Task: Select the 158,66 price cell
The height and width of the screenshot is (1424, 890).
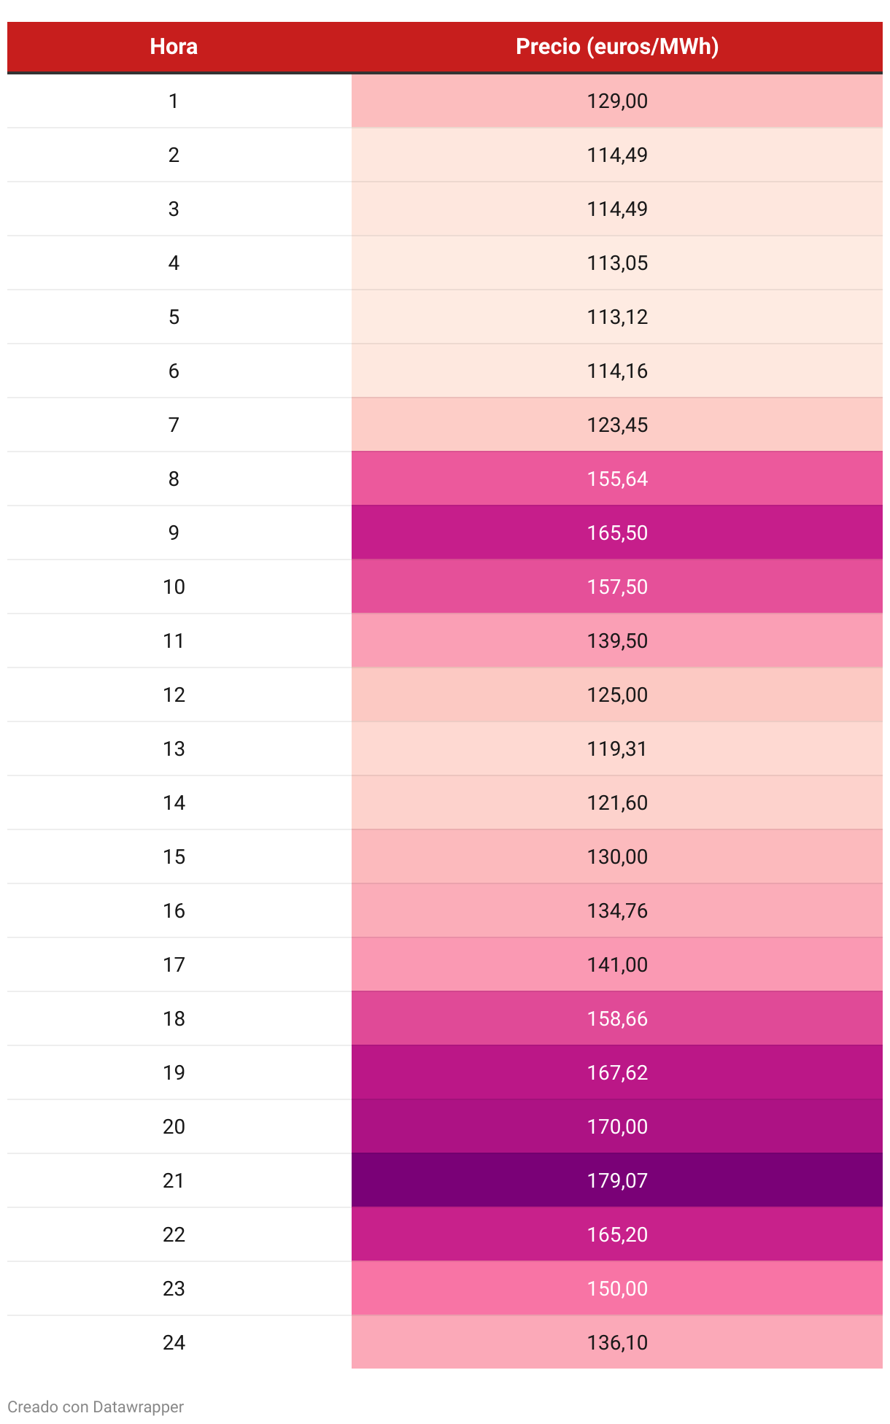Action: click(616, 1018)
